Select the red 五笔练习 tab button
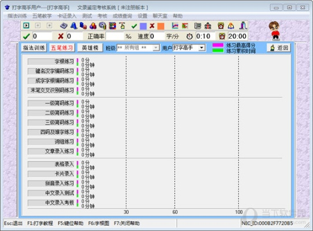Image resolution: width=313 pixels, height=231 pixels. point(62,48)
